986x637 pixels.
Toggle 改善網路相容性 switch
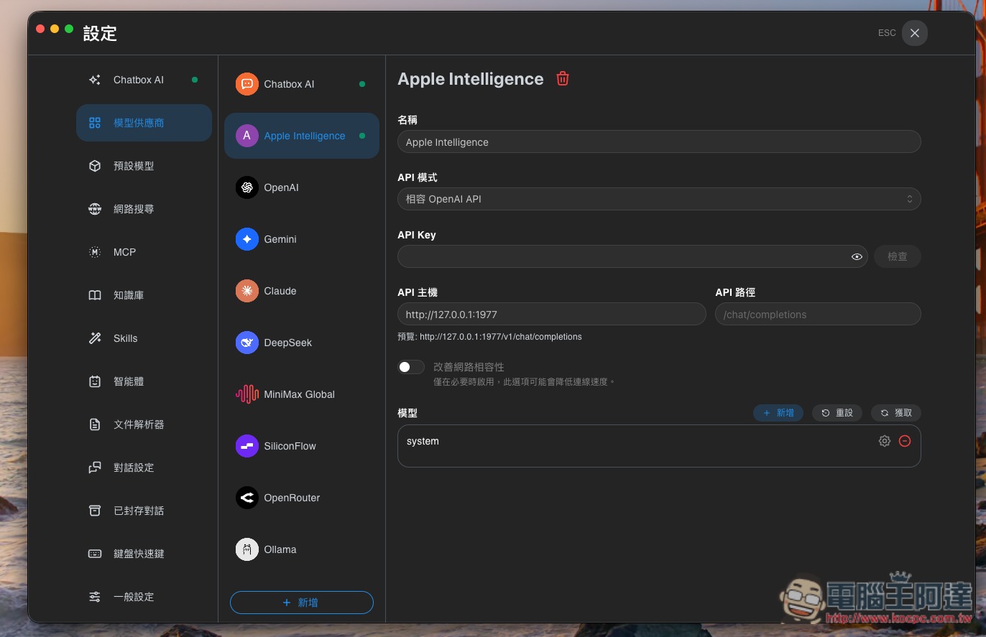point(411,367)
